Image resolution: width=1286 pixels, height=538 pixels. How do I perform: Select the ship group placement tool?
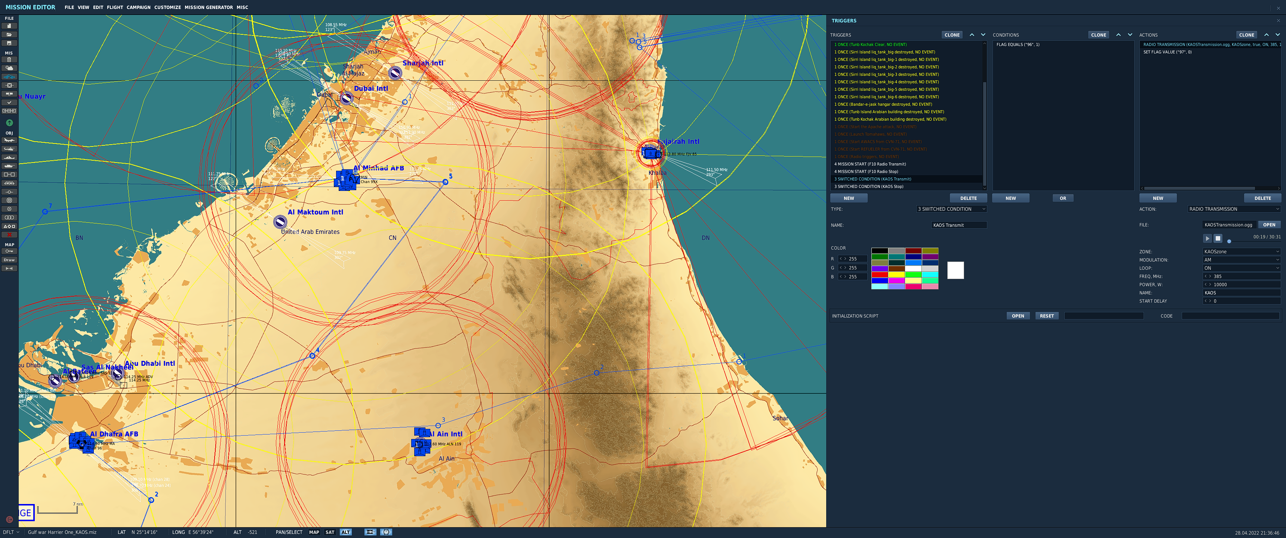9,157
